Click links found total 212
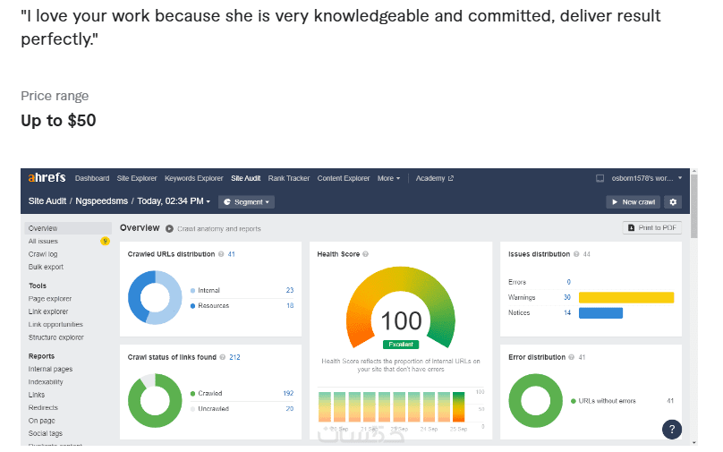The width and height of the screenshot is (723, 452). [x=234, y=357]
